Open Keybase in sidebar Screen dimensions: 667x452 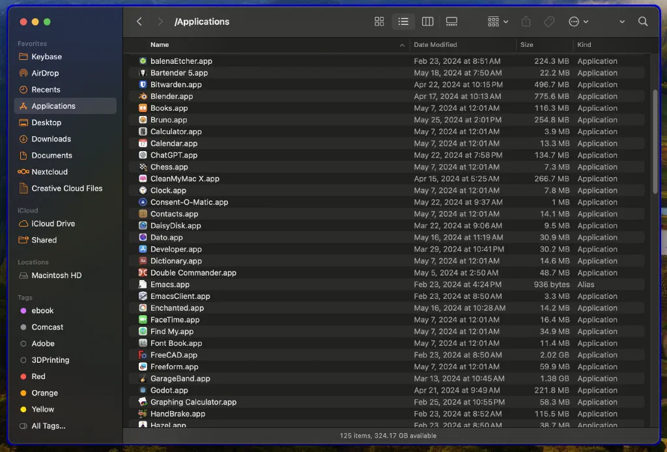[65, 57]
